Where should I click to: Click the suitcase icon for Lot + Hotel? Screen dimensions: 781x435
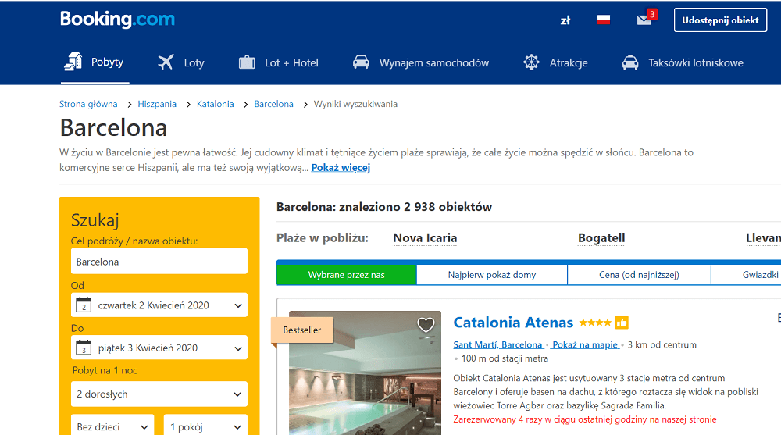tap(247, 62)
